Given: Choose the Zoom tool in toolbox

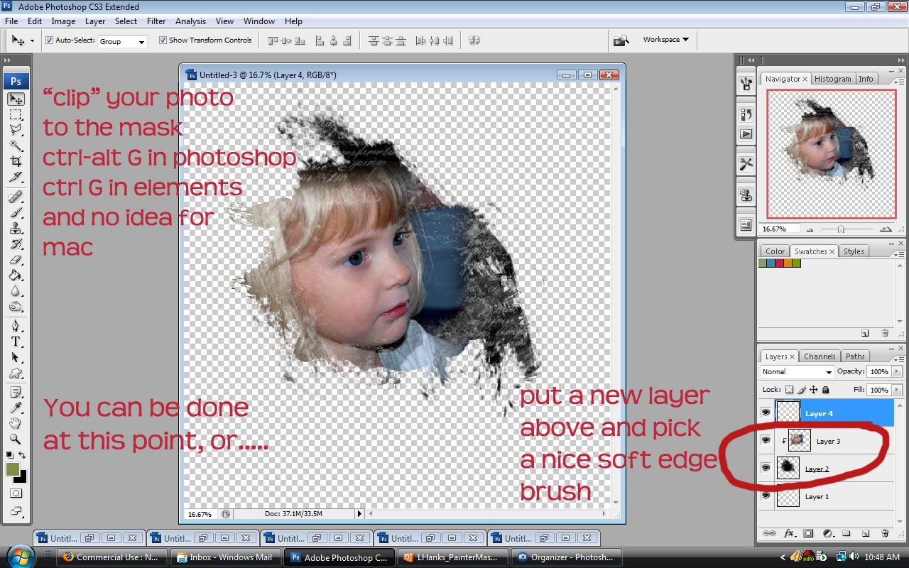Looking at the screenshot, I should 16,439.
